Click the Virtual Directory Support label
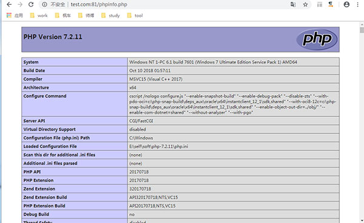This screenshot has width=364, height=223. 50,129
